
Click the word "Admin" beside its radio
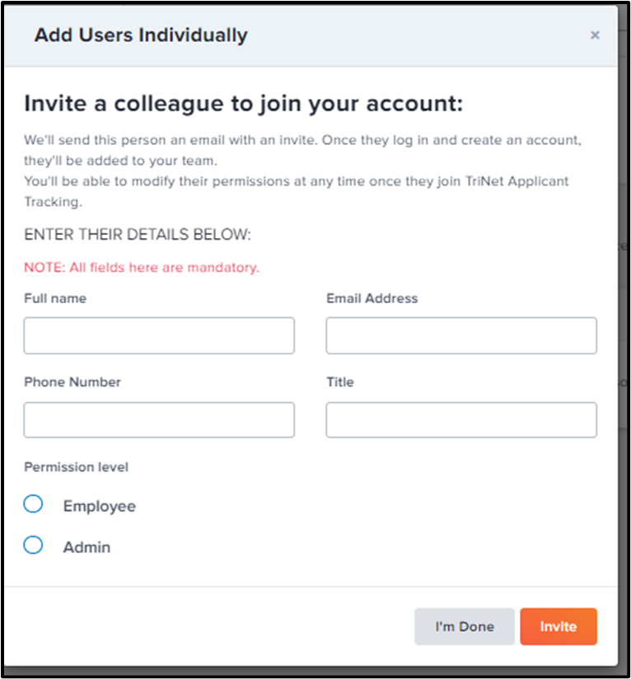coord(86,547)
